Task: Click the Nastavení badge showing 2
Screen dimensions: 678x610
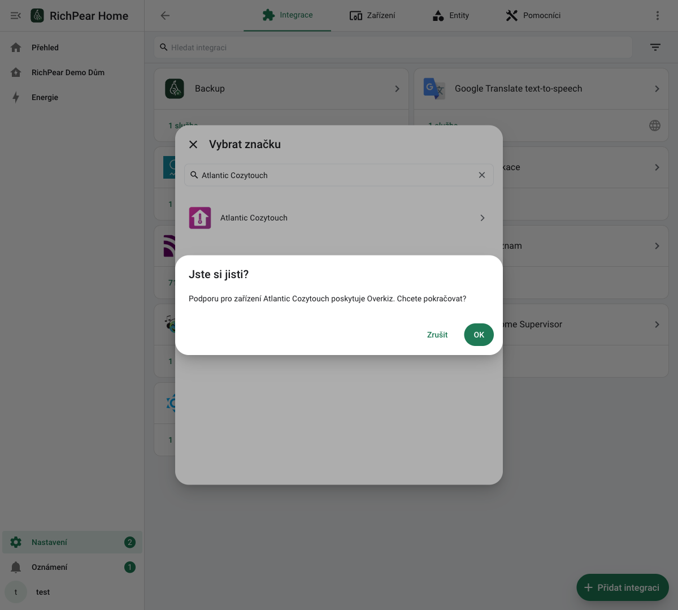Action: 130,542
